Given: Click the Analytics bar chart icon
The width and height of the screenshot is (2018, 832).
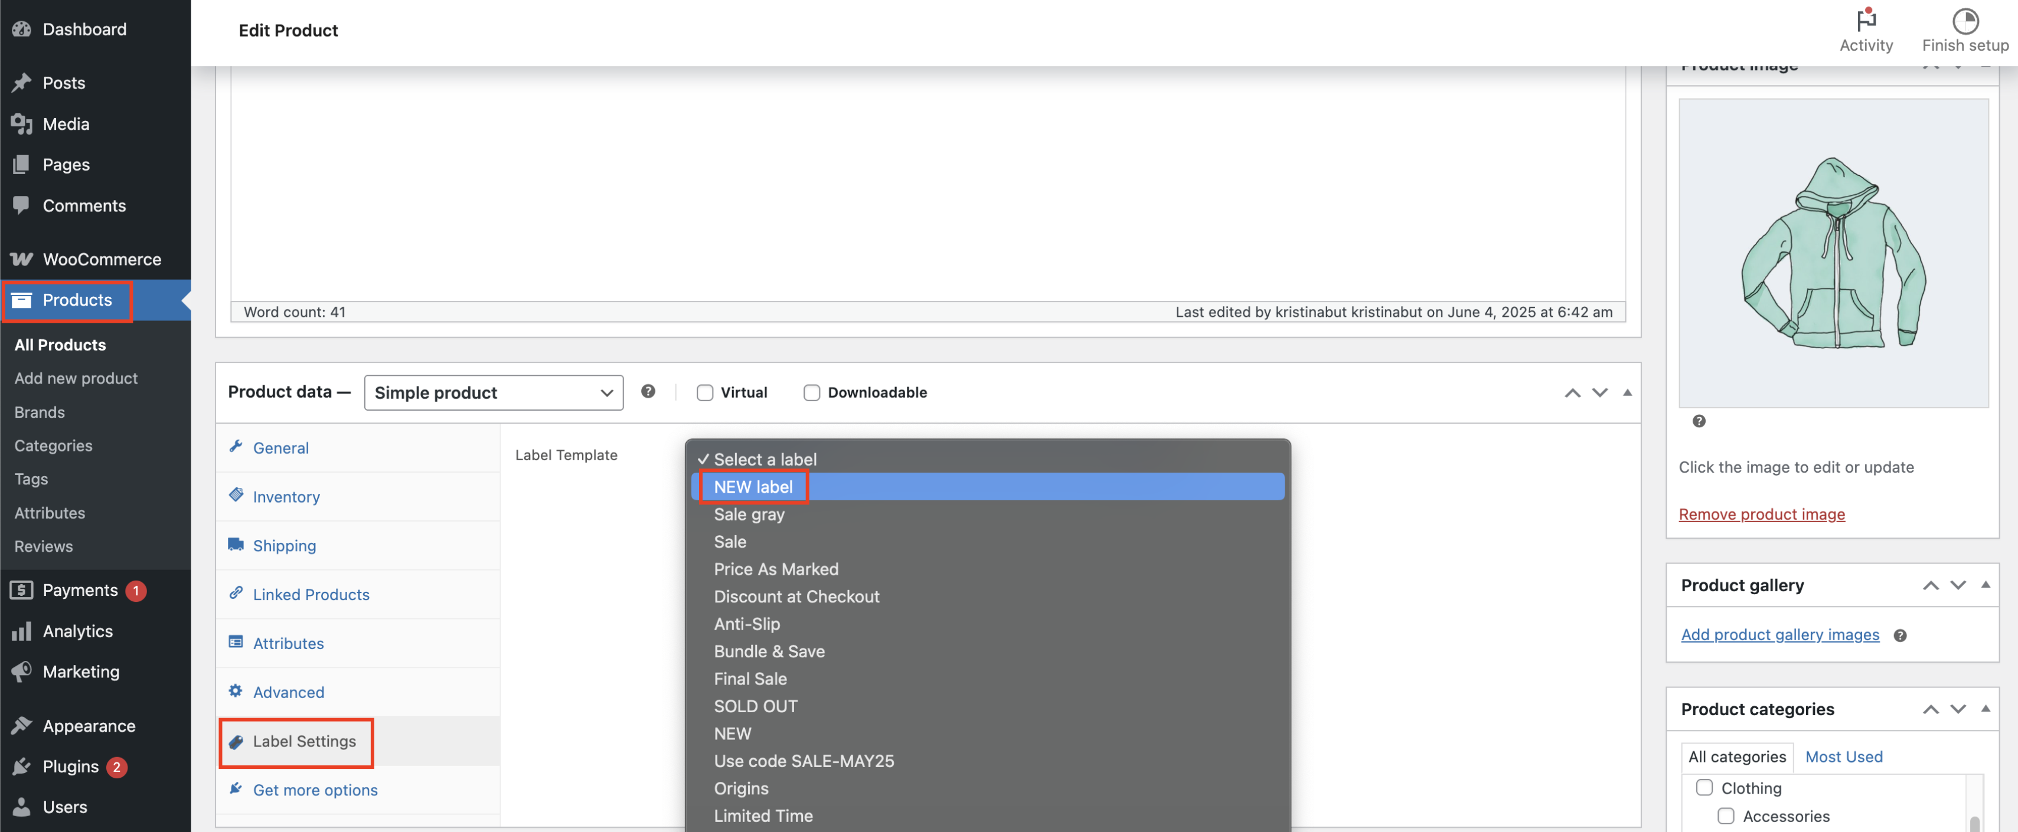Looking at the screenshot, I should [x=21, y=631].
